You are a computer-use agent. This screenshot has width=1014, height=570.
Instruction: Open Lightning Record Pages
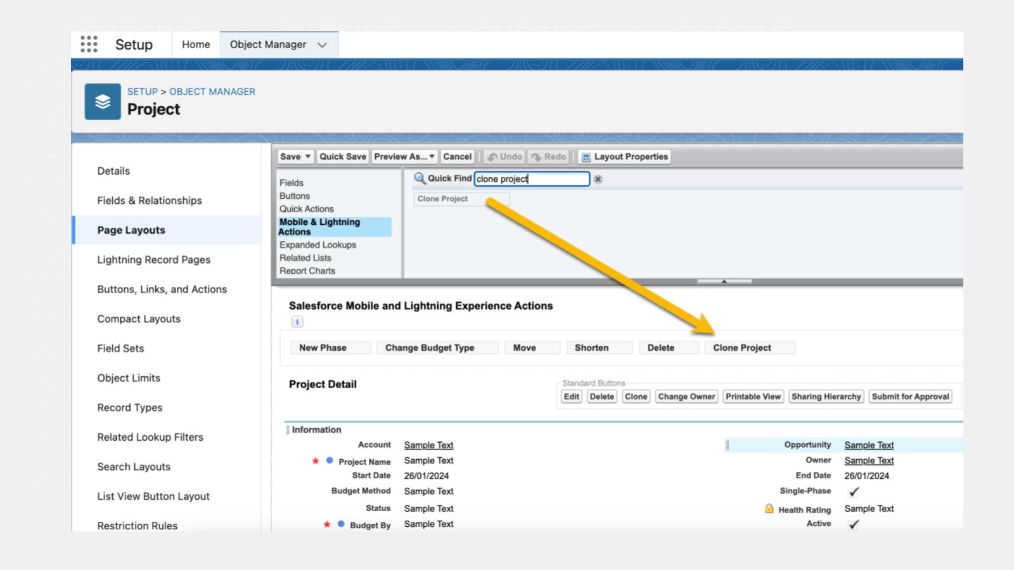[x=154, y=260]
